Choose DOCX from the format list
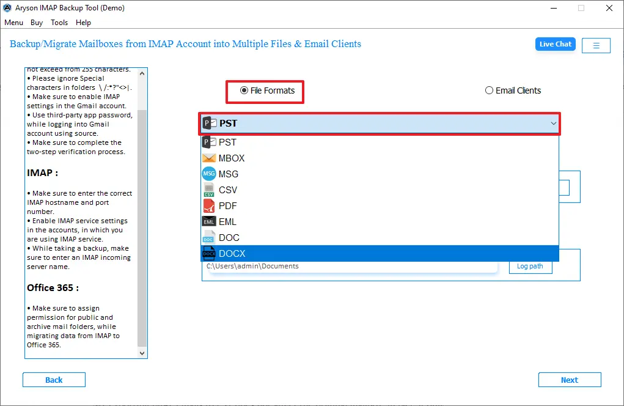This screenshot has width=624, height=406. (x=380, y=254)
